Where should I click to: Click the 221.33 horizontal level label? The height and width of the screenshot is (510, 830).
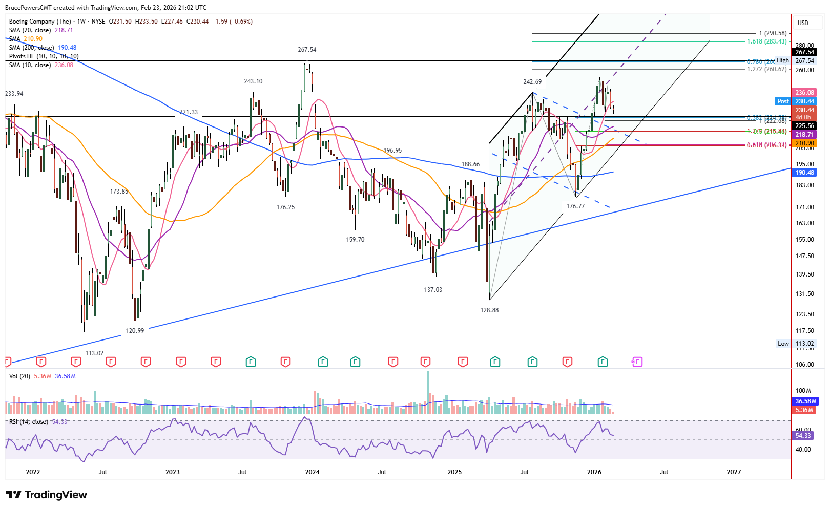(x=189, y=112)
